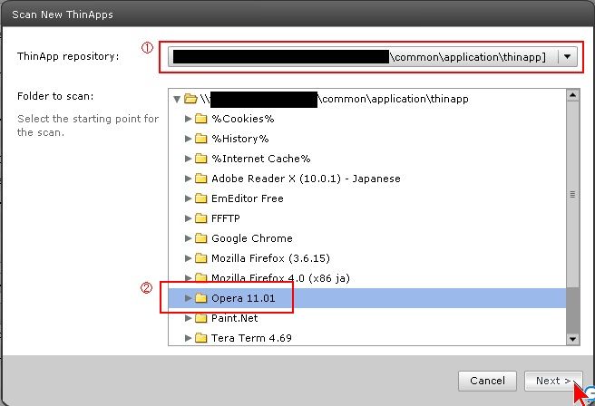Expand the Paint.Net folder arrow

click(188, 318)
